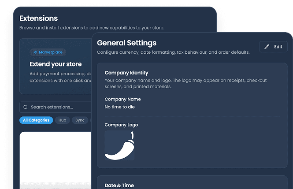293x189 pixels.
Task: Click the Marketplace badge in Extensions
Action: (48, 52)
